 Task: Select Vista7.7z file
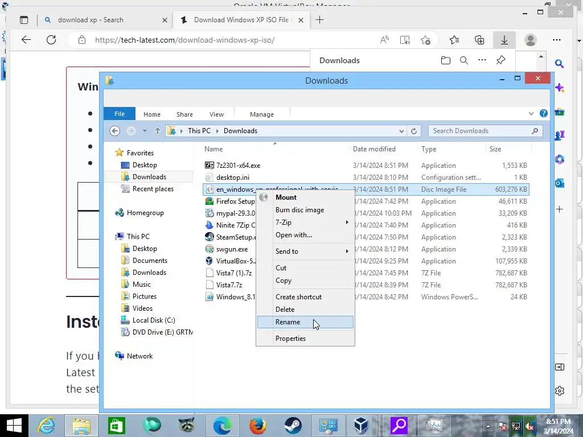tap(229, 285)
